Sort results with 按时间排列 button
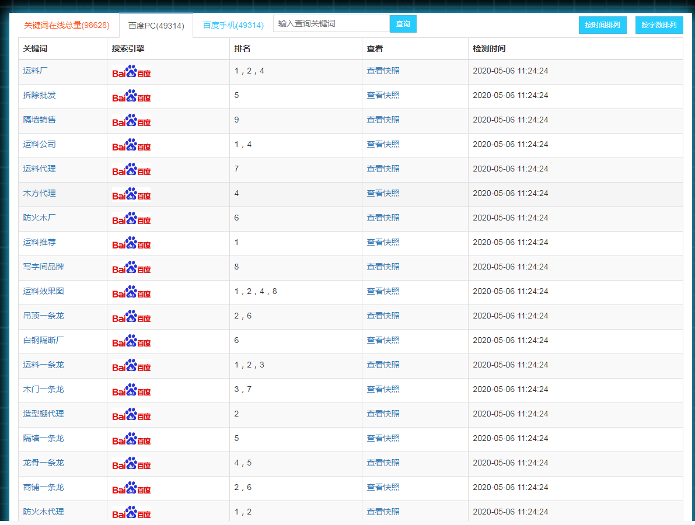695x525 pixels. (602, 25)
